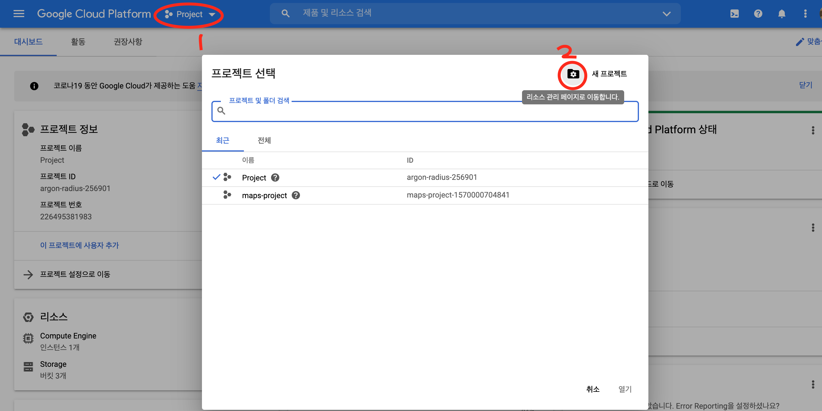Open the Platform 상태 card three-dot menu
Image resolution: width=822 pixels, height=411 pixels.
[813, 130]
